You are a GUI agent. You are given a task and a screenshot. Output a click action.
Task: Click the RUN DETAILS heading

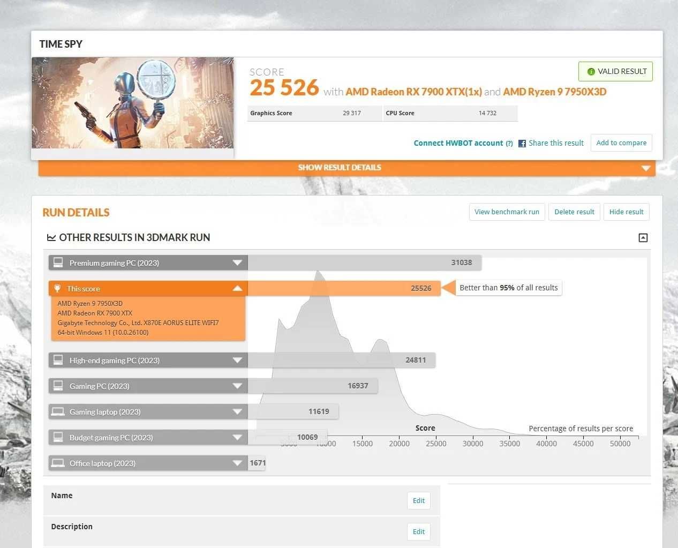tap(76, 213)
